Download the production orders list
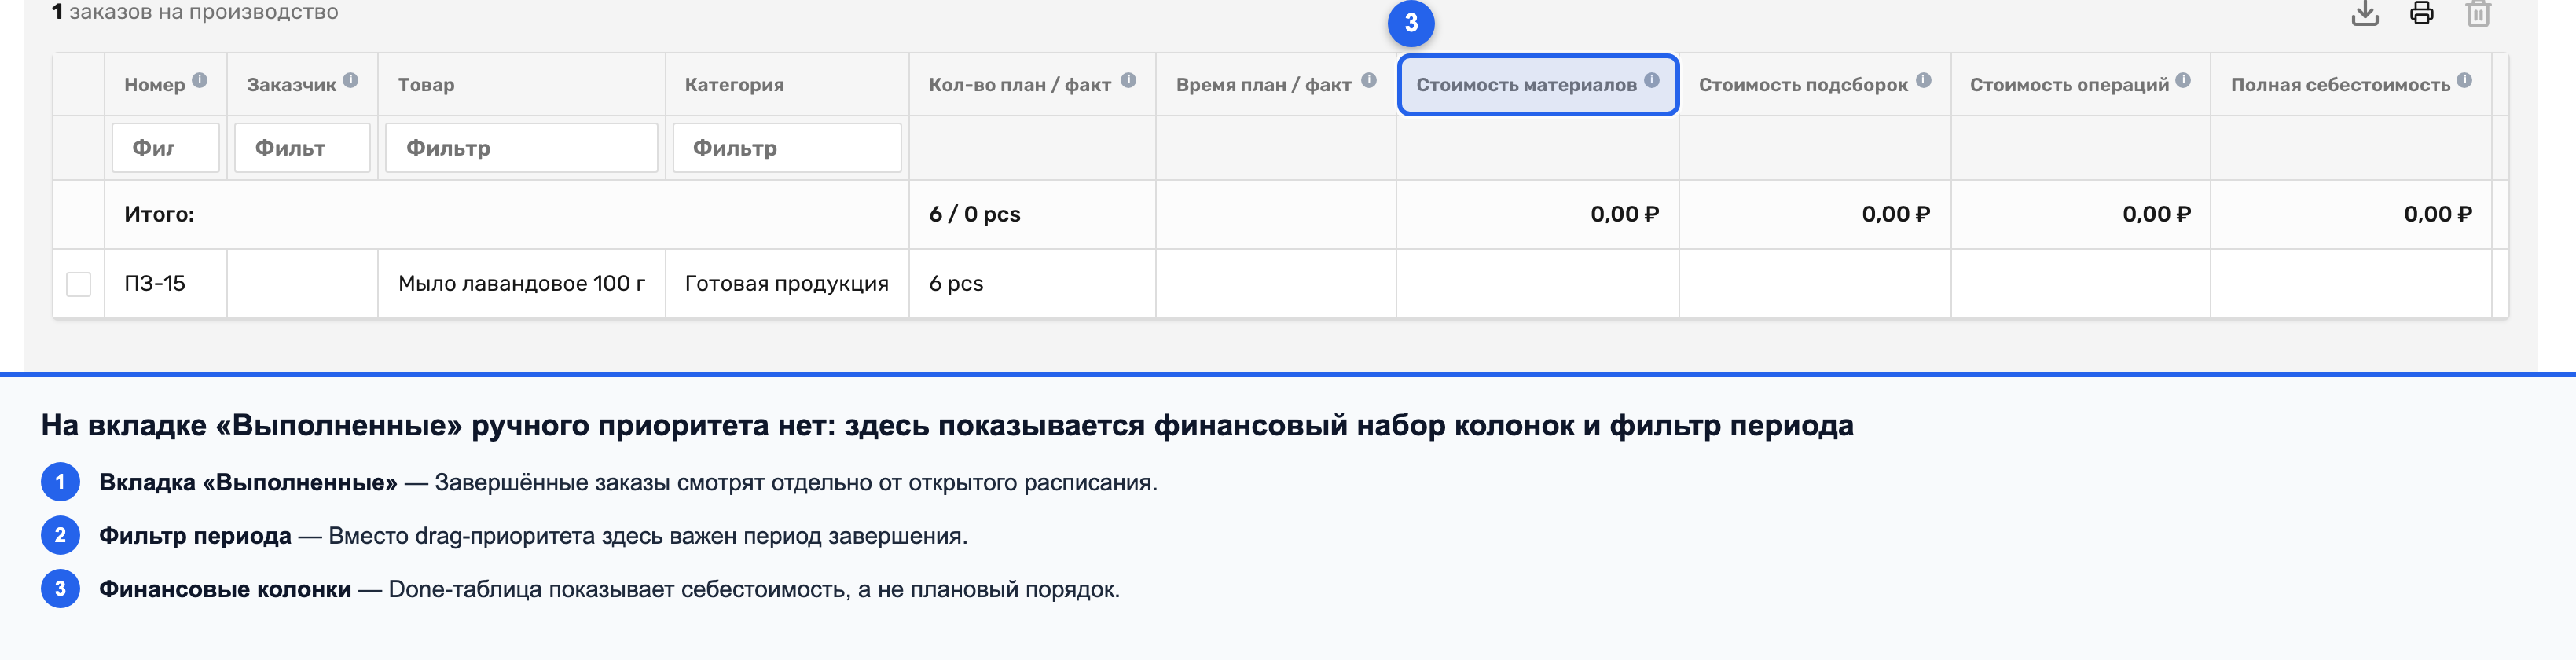Image resolution: width=2576 pixels, height=660 pixels. [2365, 14]
